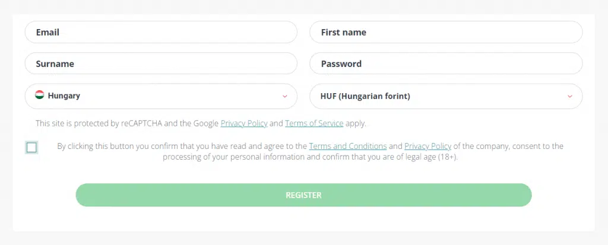Click the 'Hungary' country name label
This screenshot has width=608, height=245.
pos(64,96)
